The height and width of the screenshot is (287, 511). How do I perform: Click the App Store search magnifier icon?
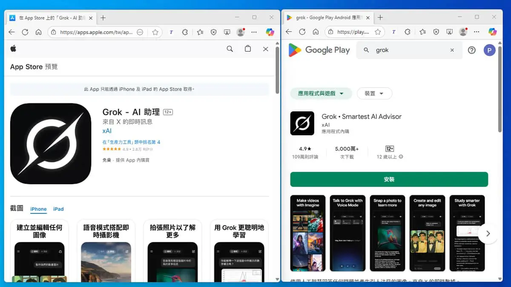point(230,49)
